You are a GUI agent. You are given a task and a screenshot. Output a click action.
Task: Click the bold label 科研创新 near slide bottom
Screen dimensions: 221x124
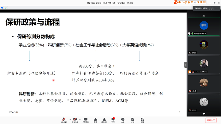(x=27, y=94)
